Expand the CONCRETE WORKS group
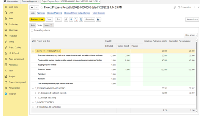This screenshot has height=116, width=202. [x=33, y=102]
